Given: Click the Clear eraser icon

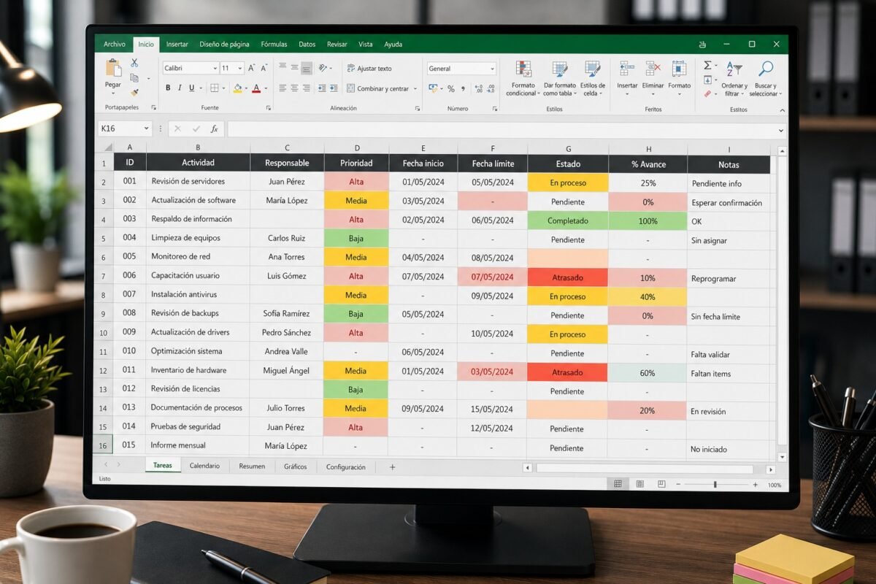Looking at the screenshot, I should pyautogui.click(x=707, y=93).
